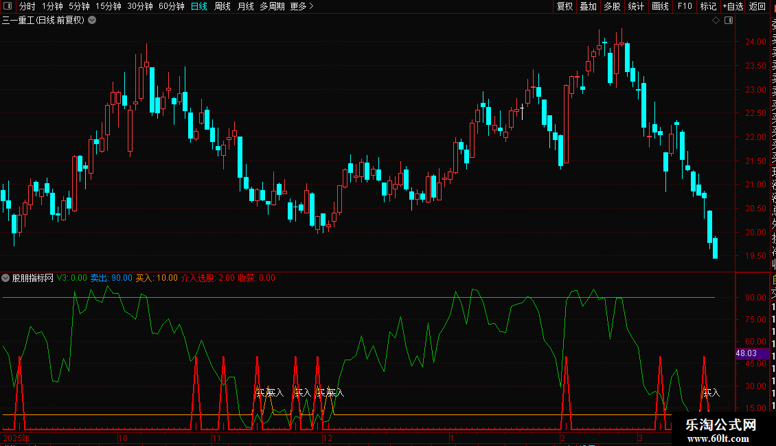The image size is (776, 446).
Task: Toggle the sidebar panel icon at top-left
Action: point(8,6)
